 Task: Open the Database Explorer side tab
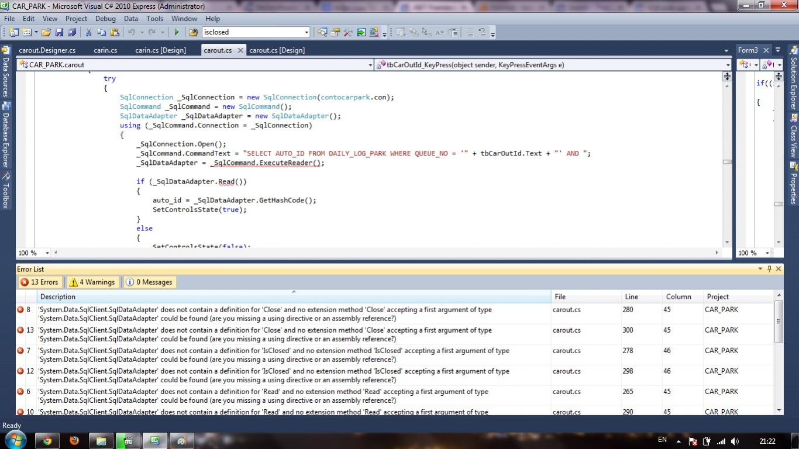[x=5, y=134]
